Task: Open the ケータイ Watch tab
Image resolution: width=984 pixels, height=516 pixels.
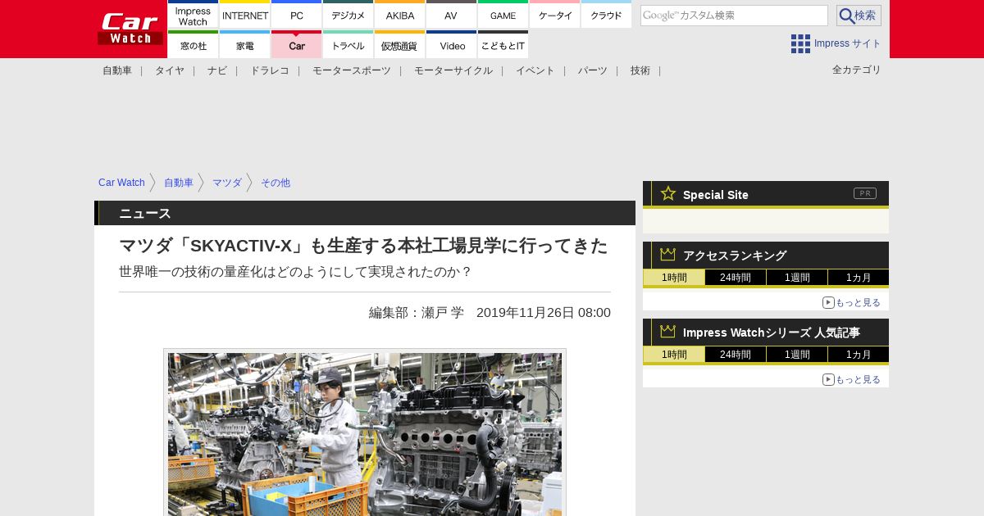Action: point(555,15)
